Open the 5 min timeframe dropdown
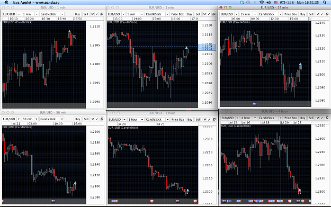Screen dimensions: 331x207 (x=135, y=14)
